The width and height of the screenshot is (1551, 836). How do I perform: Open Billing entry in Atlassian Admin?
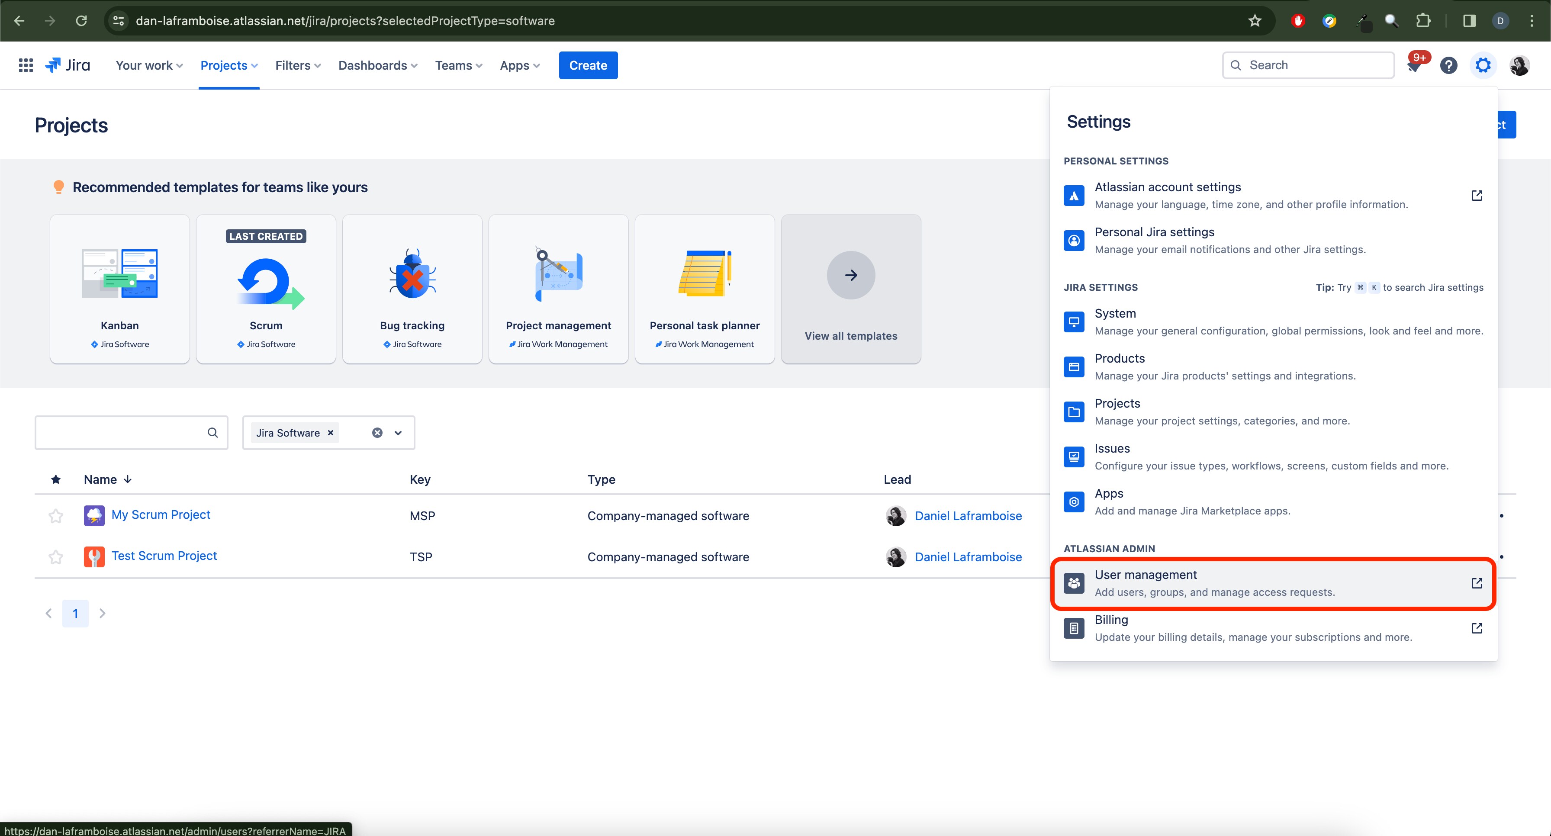pos(1274,628)
